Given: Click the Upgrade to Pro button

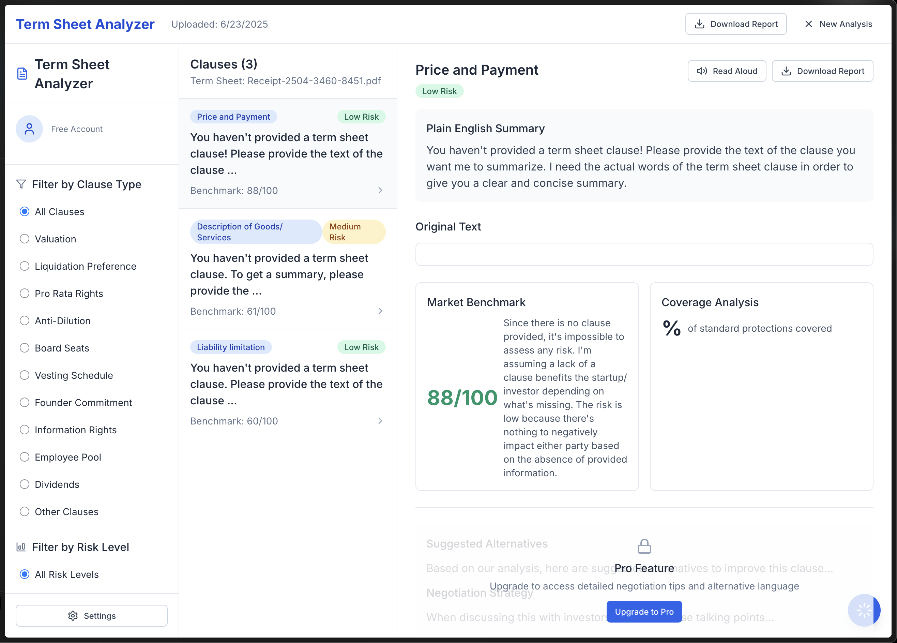Looking at the screenshot, I should point(644,612).
